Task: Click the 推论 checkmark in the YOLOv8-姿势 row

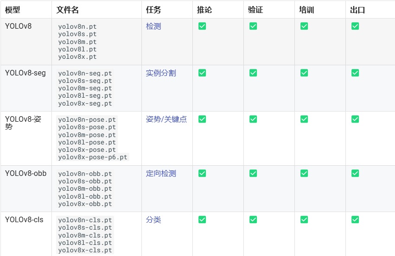Action: (x=202, y=119)
